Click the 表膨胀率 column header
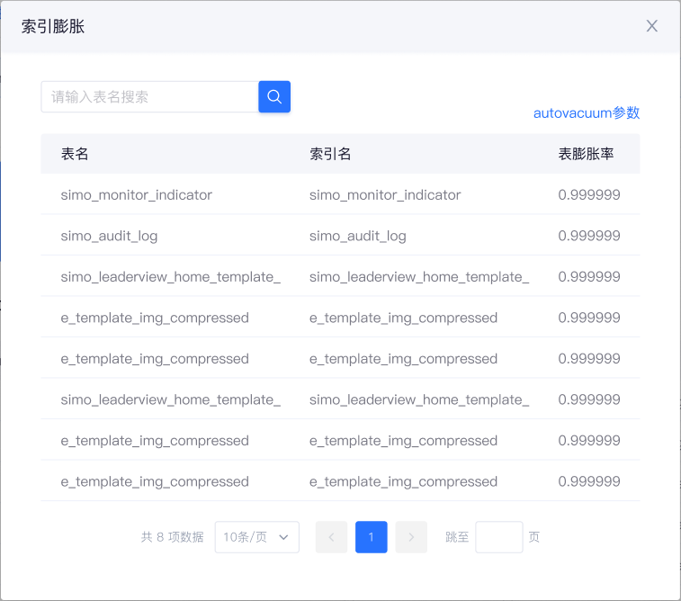This screenshot has height=601, width=681. coord(586,154)
